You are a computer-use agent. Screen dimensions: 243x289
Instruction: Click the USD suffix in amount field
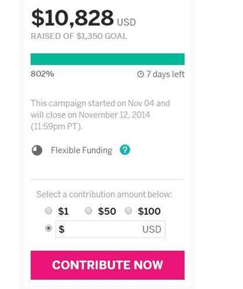tap(152, 229)
